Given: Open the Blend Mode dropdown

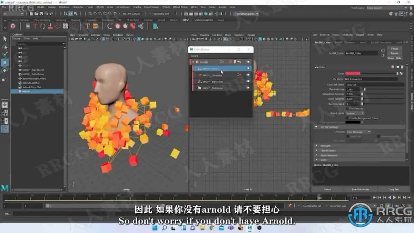Looking at the screenshot, I should [355, 113].
